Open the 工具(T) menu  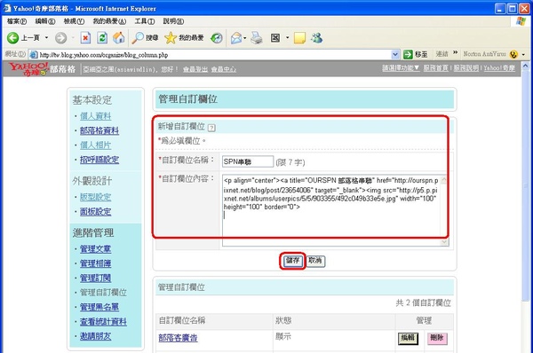(x=145, y=21)
